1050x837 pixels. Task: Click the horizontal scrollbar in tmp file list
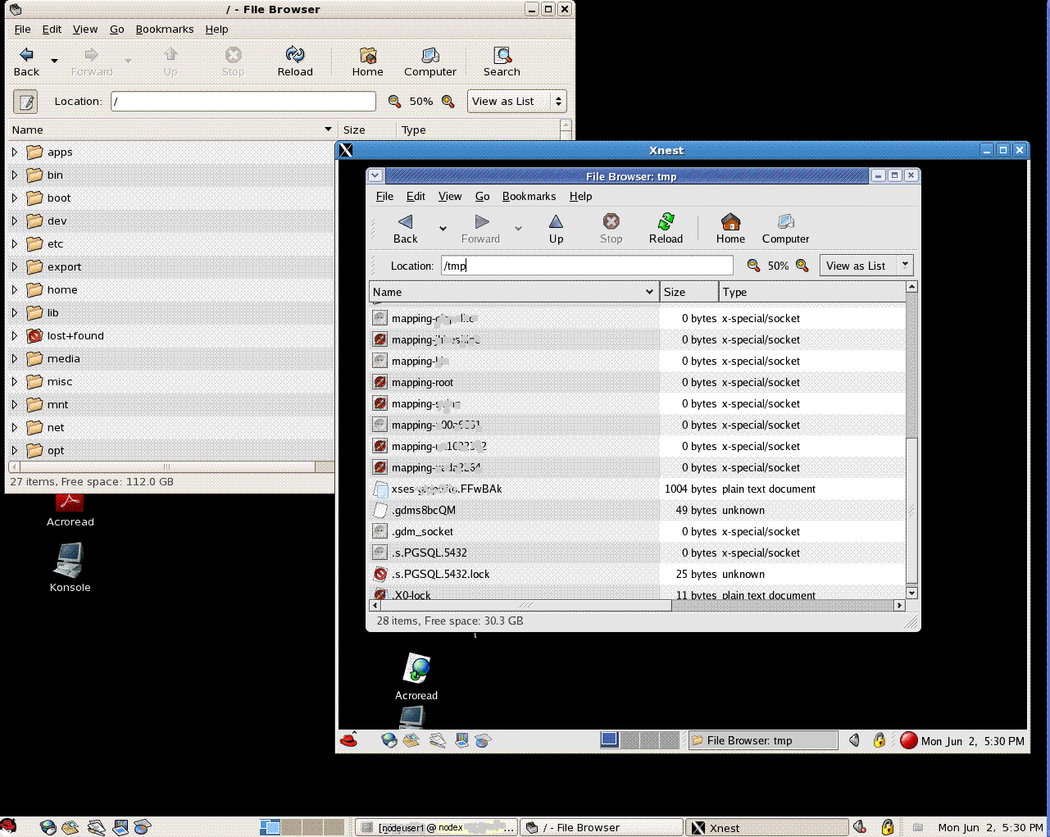525,606
